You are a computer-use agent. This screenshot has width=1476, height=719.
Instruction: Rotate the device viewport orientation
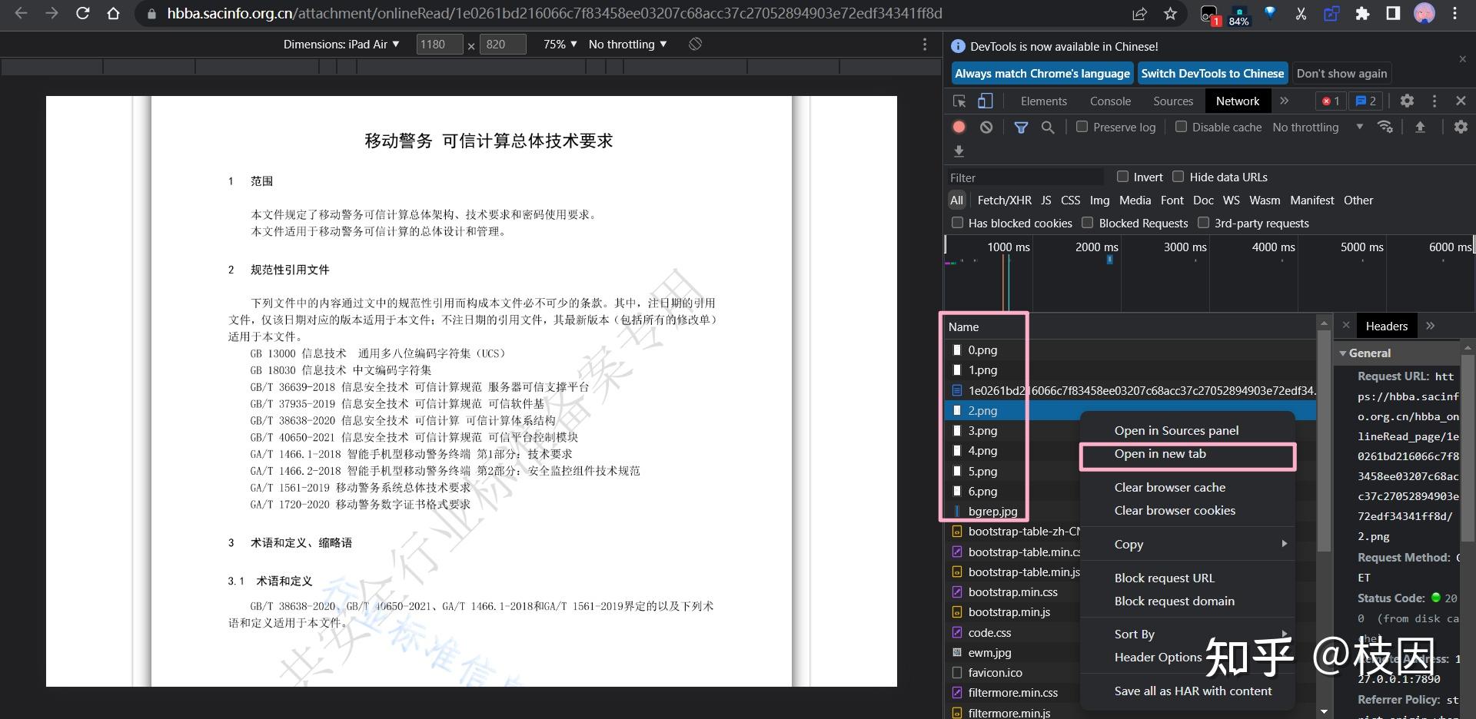click(x=695, y=44)
